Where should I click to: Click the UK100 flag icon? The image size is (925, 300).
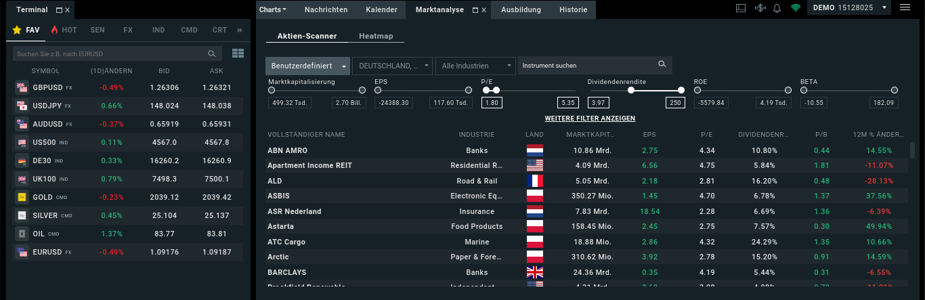tap(22, 179)
